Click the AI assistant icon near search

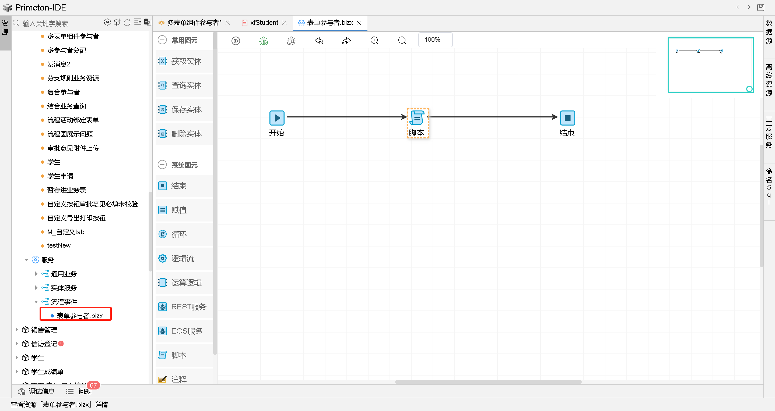(107, 22)
